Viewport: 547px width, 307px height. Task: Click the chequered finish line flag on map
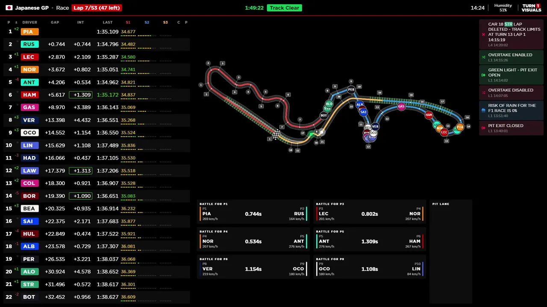click(x=276, y=135)
